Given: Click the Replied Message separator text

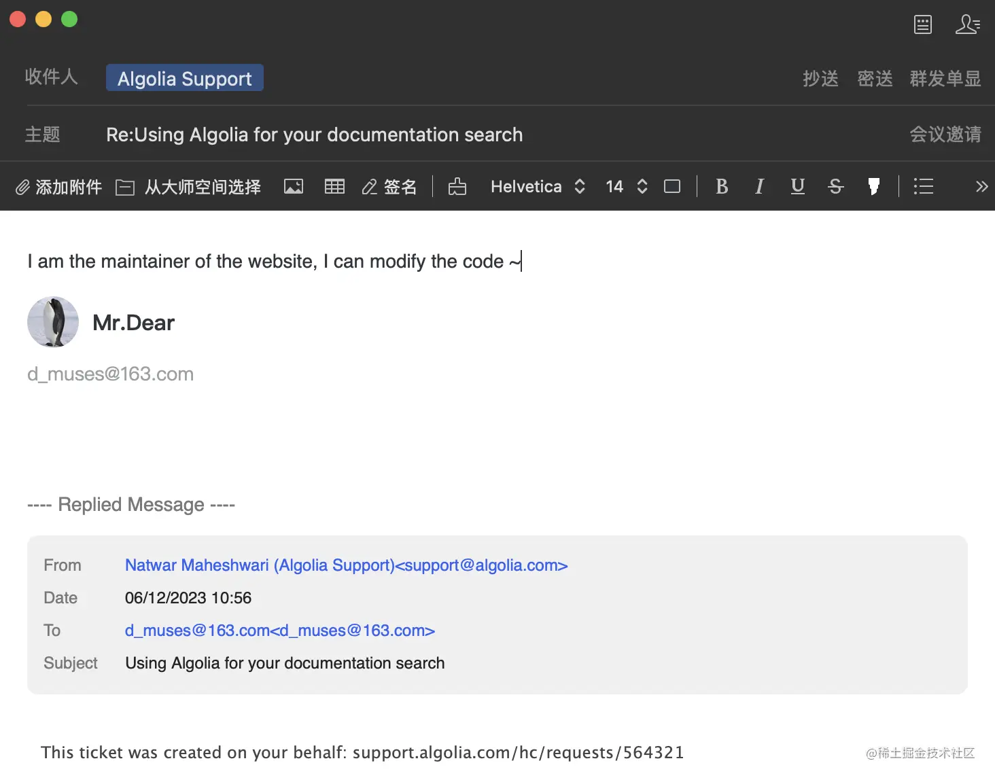Looking at the screenshot, I should 131,505.
